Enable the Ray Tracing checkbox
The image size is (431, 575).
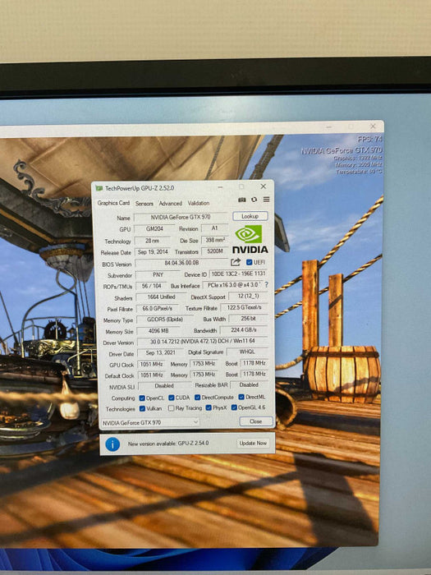point(171,408)
